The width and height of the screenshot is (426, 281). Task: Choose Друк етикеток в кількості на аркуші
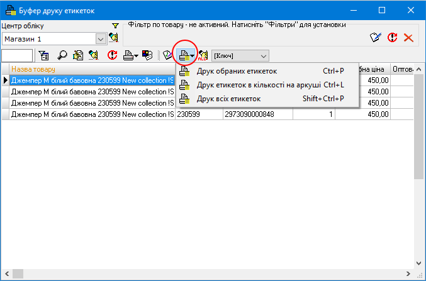(259, 85)
